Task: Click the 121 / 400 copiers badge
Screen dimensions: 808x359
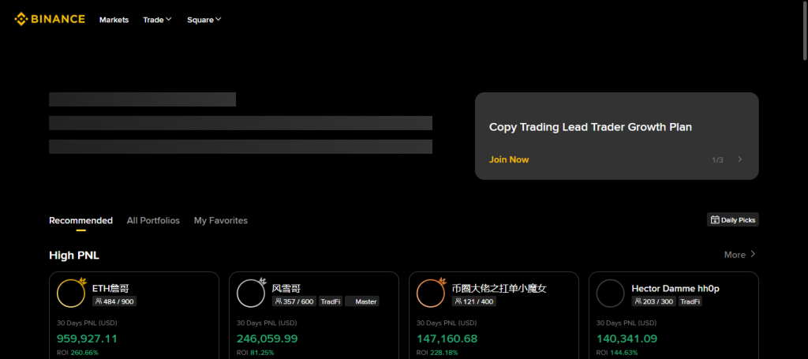Action: pyautogui.click(x=474, y=301)
